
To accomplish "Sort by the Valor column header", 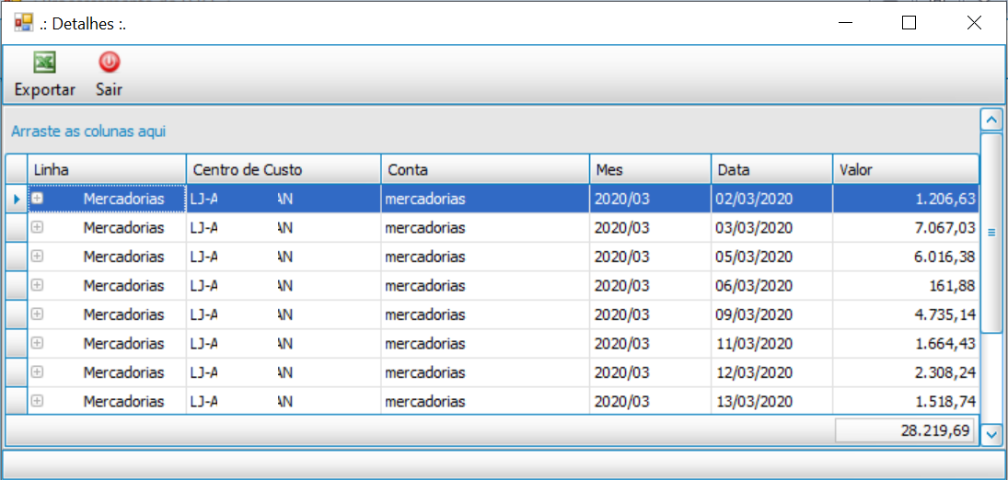I will [906, 170].
